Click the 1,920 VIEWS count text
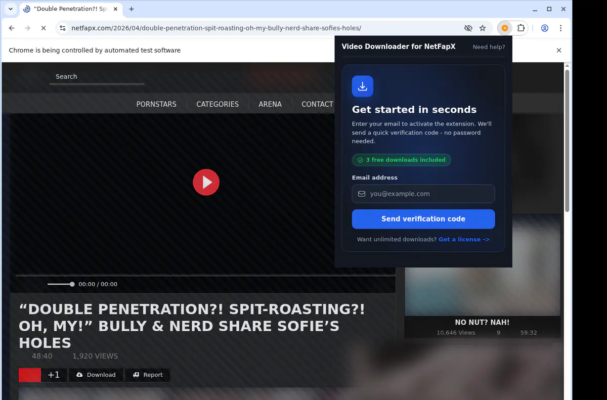Viewport: 607px width, 400px height. 95,356
